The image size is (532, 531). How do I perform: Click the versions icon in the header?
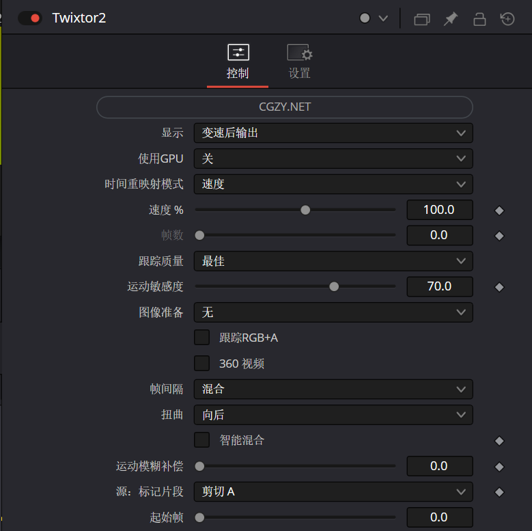click(x=422, y=19)
